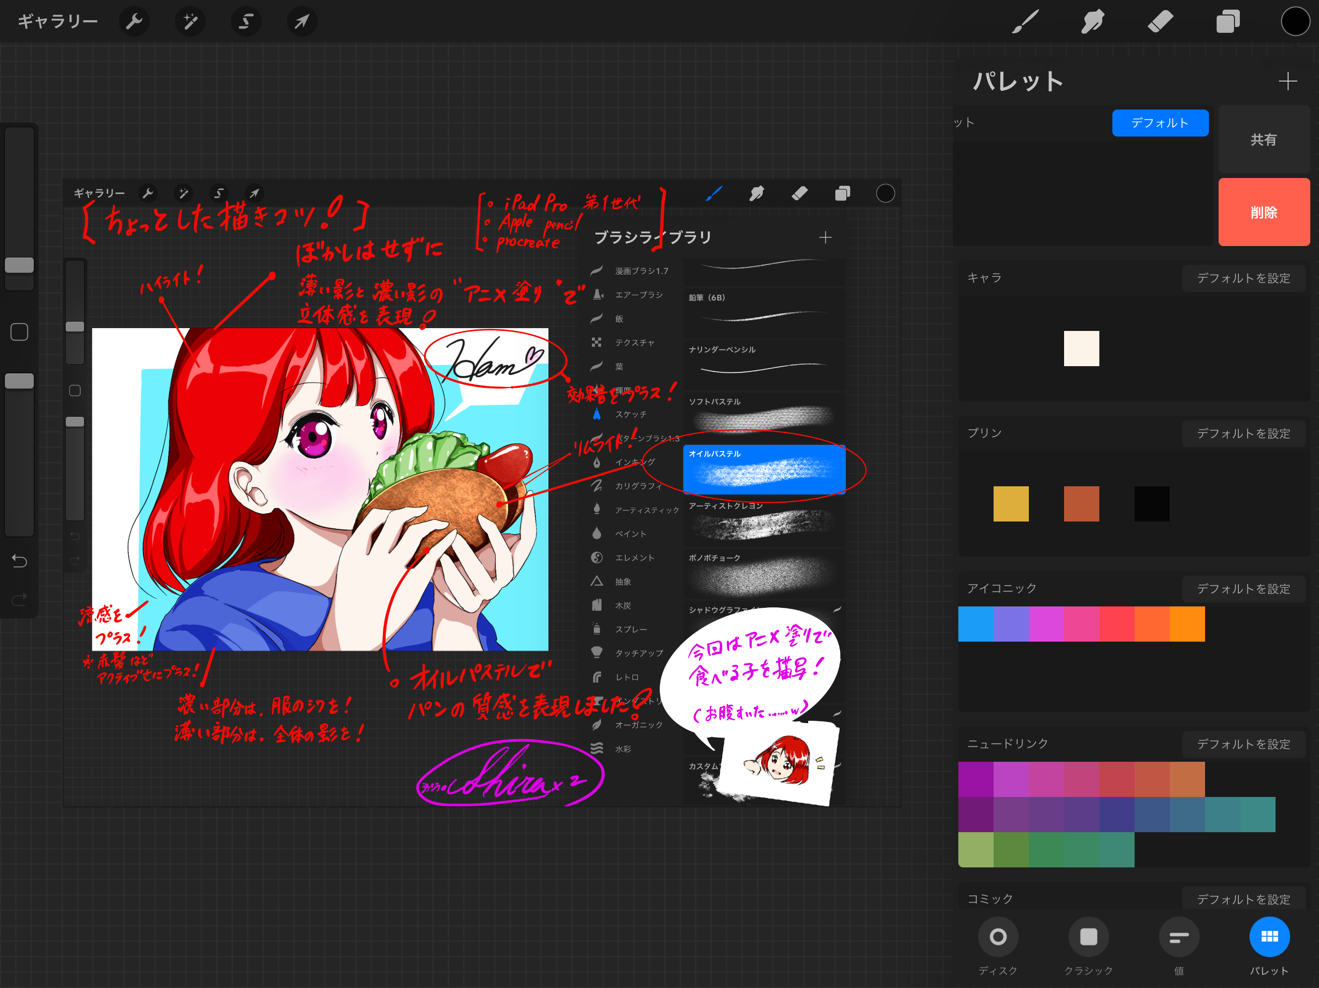Viewport: 1319px width, 988px height.
Task: Add a new palette with plus icon
Action: (1288, 81)
